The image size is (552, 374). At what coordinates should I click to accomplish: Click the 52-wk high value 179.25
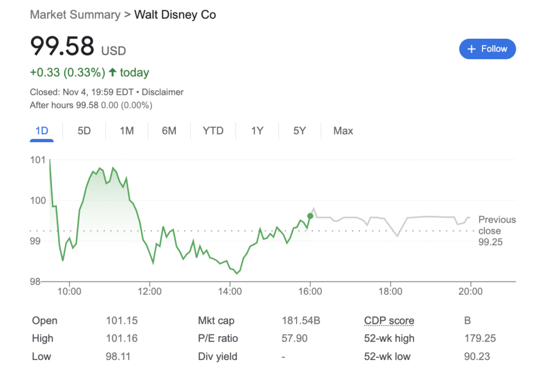pyautogui.click(x=480, y=338)
